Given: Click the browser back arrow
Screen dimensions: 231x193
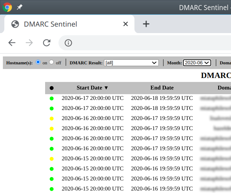Looking at the screenshot, I should coord(12,43).
